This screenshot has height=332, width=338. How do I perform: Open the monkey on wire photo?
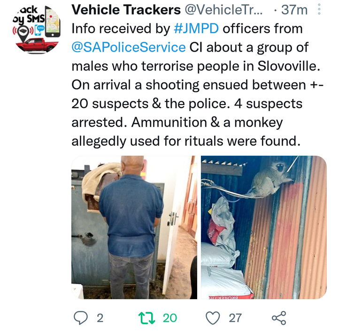(x=264, y=227)
